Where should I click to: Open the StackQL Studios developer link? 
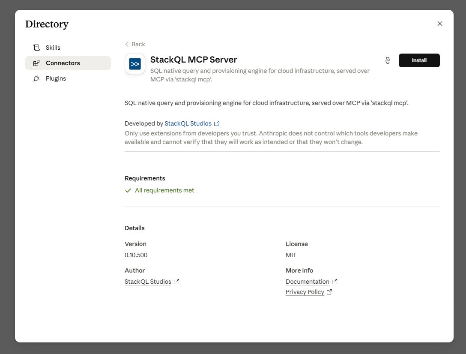pyautogui.click(x=188, y=123)
